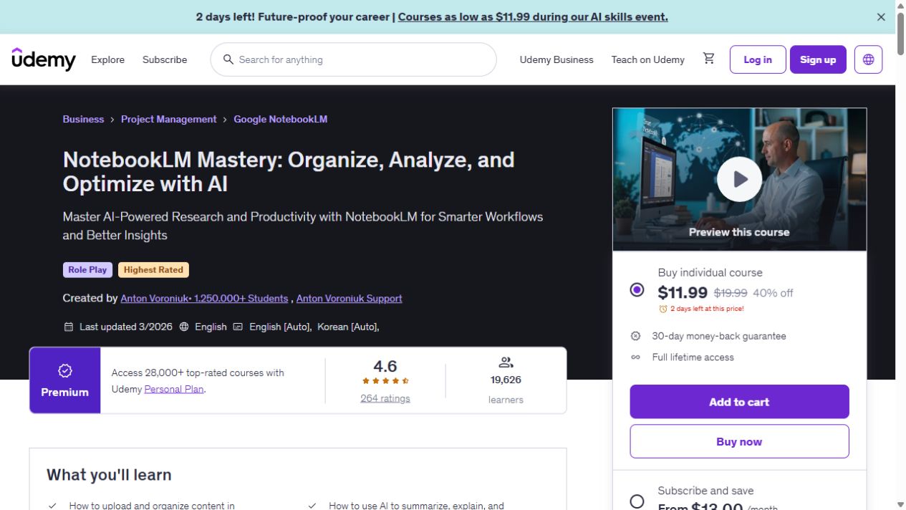Click the rating stars
This screenshot has height=510, width=906.
point(385,381)
